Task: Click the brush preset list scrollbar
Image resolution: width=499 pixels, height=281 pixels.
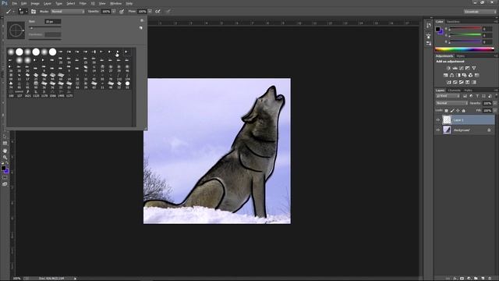Action: coord(134,87)
